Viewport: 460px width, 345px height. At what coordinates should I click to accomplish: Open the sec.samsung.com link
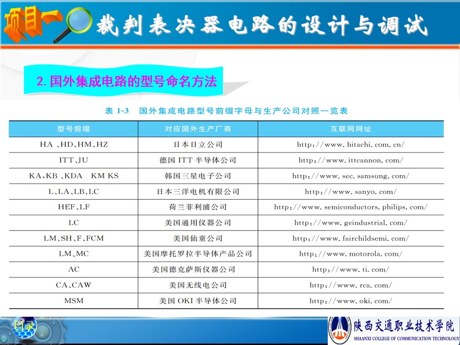point(351,176)
